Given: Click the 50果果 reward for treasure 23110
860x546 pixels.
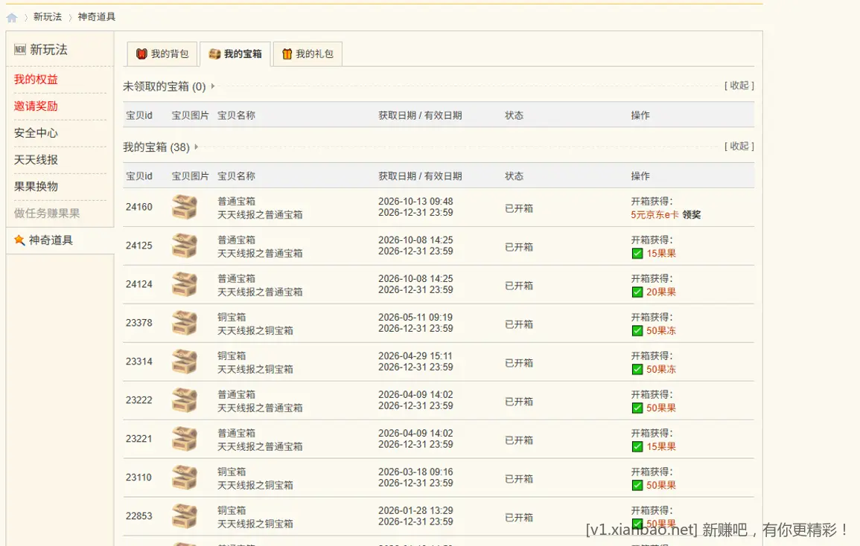Looking at the screenshot, I should coord(661,485).
